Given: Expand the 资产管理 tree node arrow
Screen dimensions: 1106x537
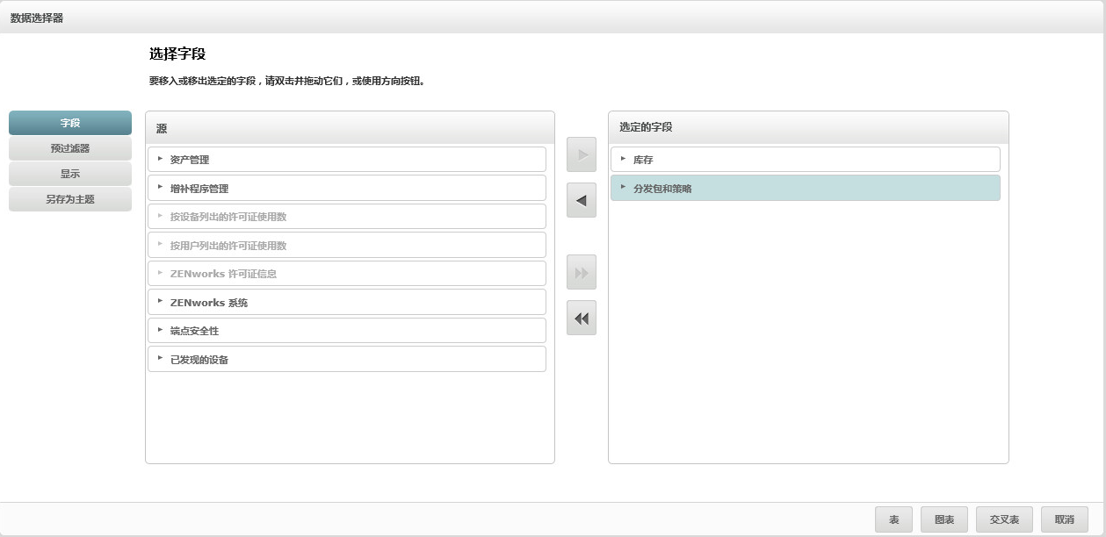Looking at the screenshot, I should point(160,159).
